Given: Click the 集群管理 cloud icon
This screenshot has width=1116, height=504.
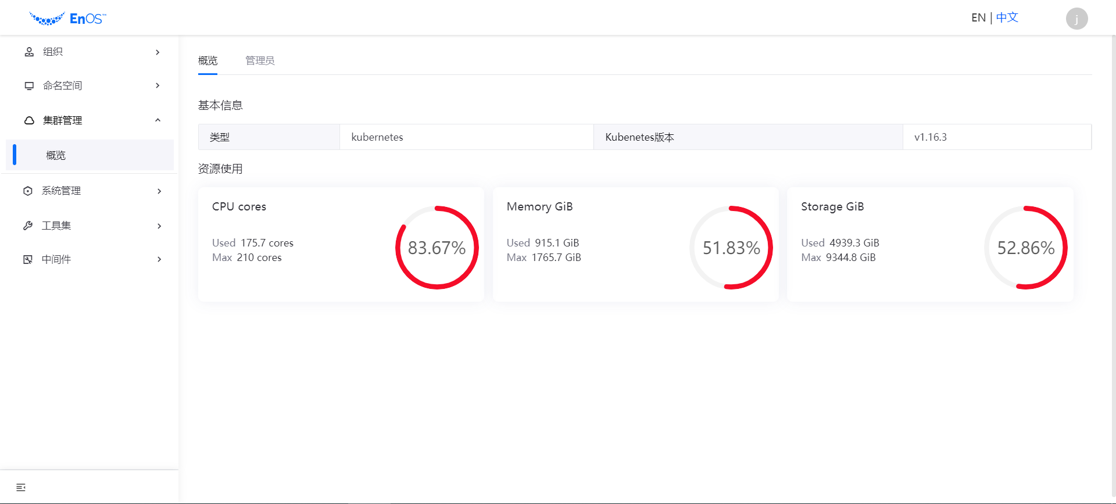Looking at the screenshot, I should 29,120.
